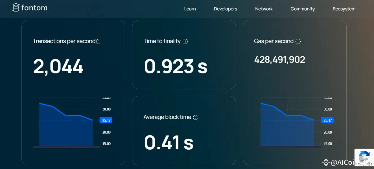Open the Average block time info icon
This screenshot has height=169, width=374.
pos(196,117)
